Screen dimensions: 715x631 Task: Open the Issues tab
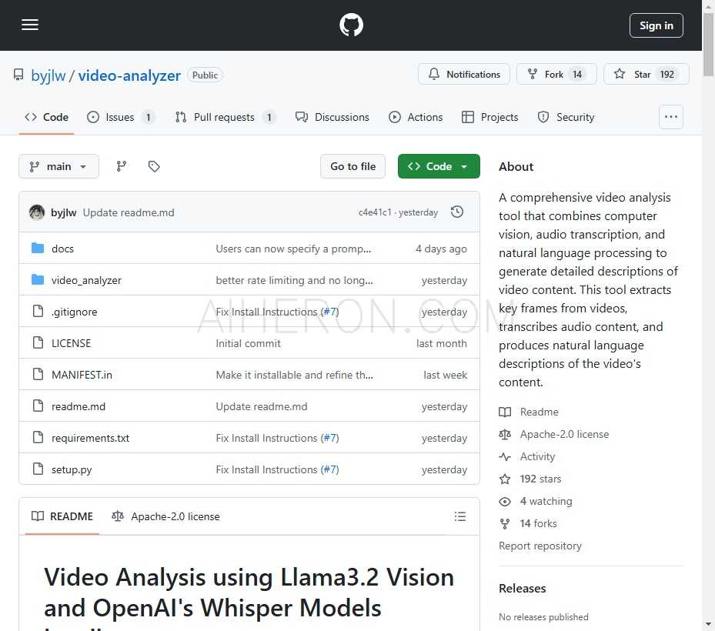click(120, 117)
